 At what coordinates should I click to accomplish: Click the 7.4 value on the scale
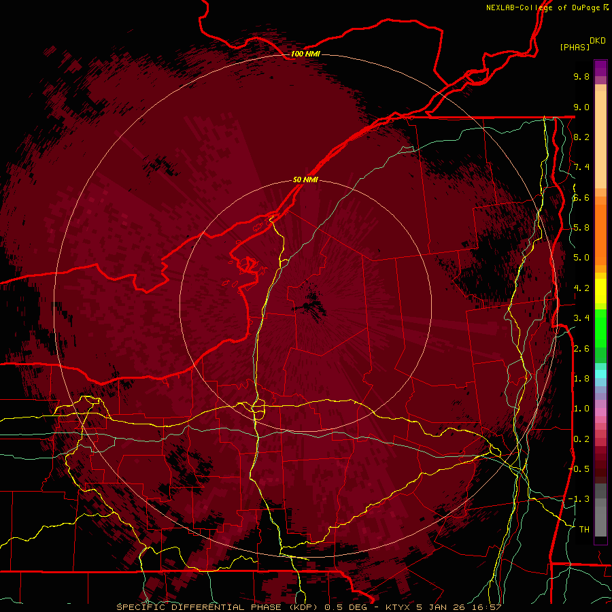(x=581, y=167)
